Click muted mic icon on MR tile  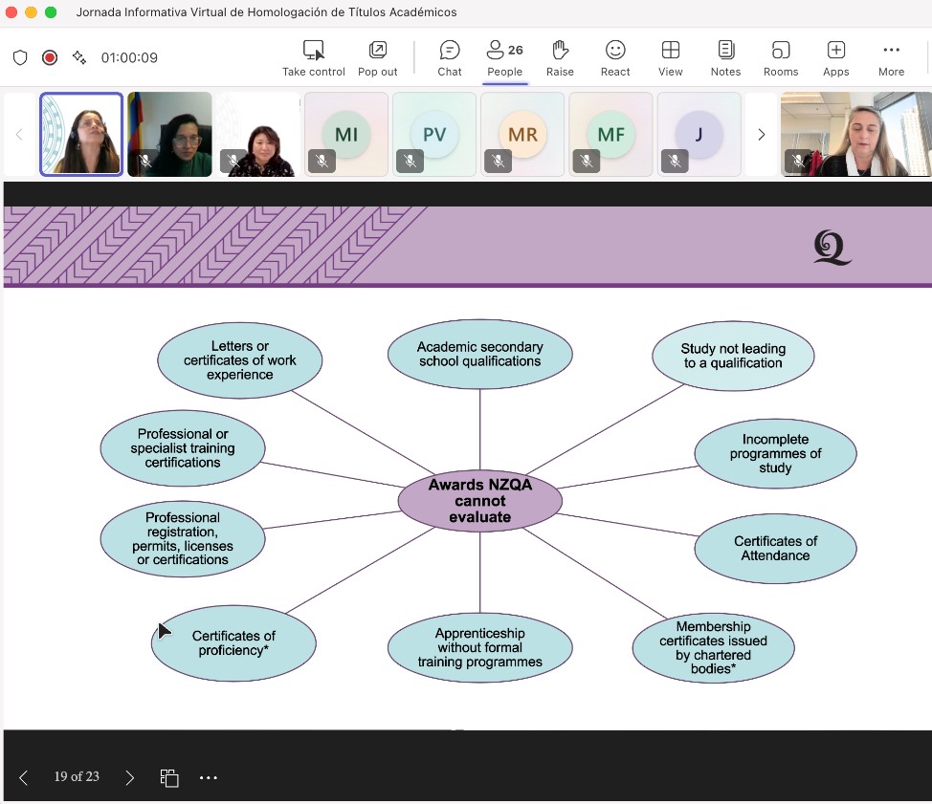tap(499, 161)
